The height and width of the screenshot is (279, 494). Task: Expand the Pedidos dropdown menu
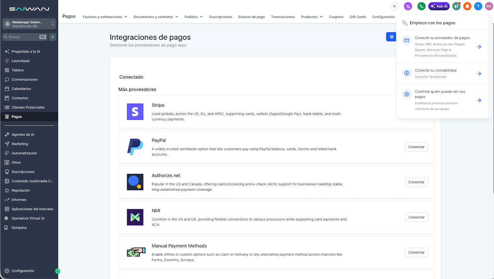(194, 17)
